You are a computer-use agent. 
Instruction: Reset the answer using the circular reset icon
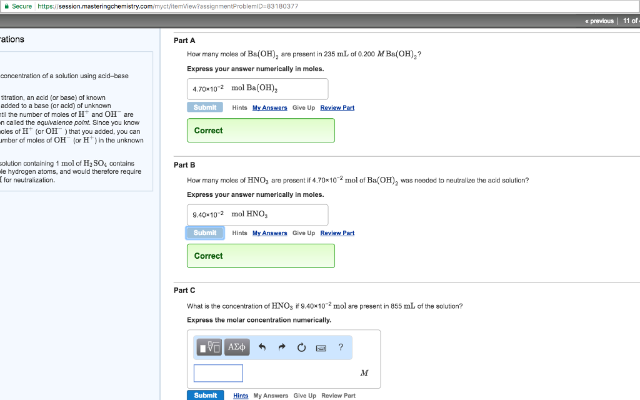click(x=301, y=347)
